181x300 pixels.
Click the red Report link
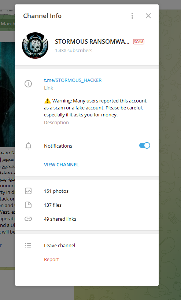[51, 260]
